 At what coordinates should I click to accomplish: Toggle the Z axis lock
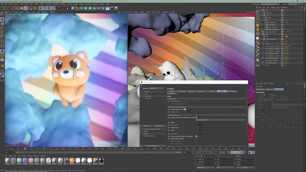pyautogui.click(x=49, y=8)
